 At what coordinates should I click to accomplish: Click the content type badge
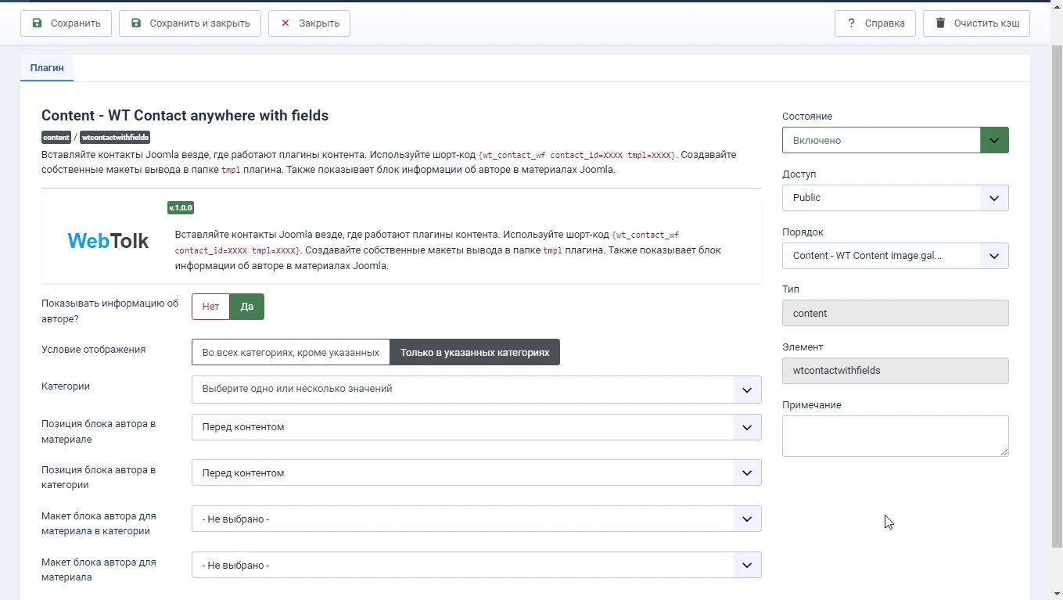click(56, 137)
